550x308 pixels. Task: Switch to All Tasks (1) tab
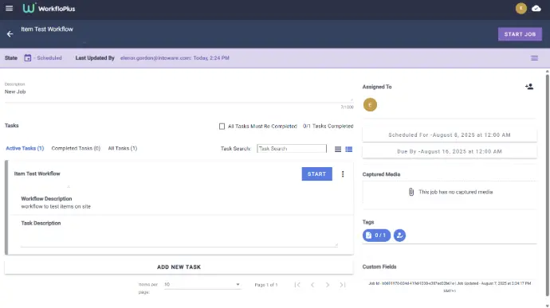[x=123, y=148]
